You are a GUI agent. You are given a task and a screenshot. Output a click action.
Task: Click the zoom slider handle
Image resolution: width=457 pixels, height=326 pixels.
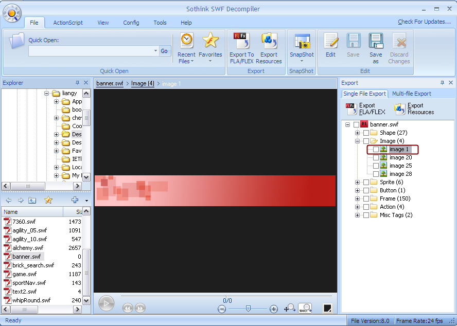tap(248, 309)
